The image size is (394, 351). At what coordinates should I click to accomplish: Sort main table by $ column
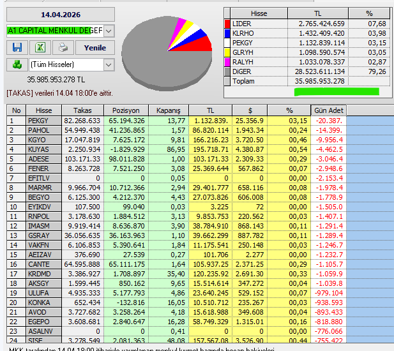(250, 110)
